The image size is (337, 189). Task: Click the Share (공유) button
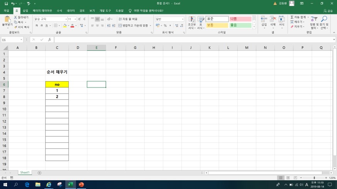coord(328,11)
